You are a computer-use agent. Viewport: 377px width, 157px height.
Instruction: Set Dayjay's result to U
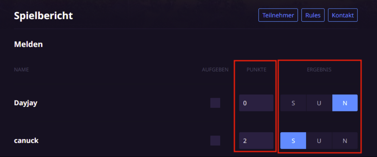point(319,103)
